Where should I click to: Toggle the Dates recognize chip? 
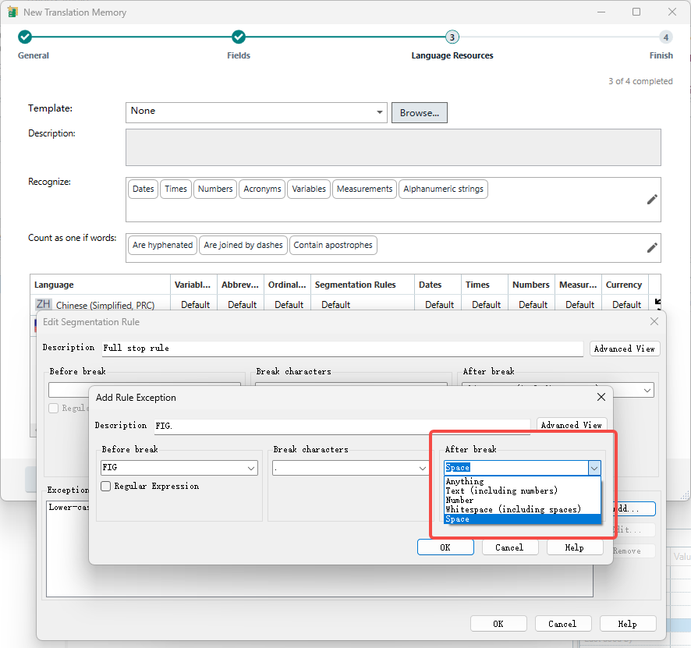pos(144,189)
